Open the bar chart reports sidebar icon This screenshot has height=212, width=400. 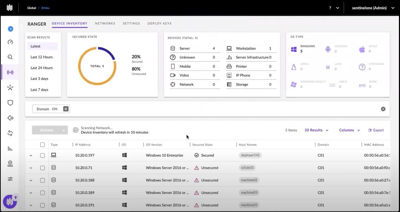click(10, 148)
